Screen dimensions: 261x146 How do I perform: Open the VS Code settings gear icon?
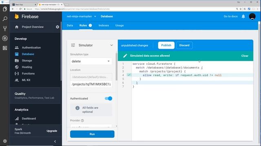(5, 141)
